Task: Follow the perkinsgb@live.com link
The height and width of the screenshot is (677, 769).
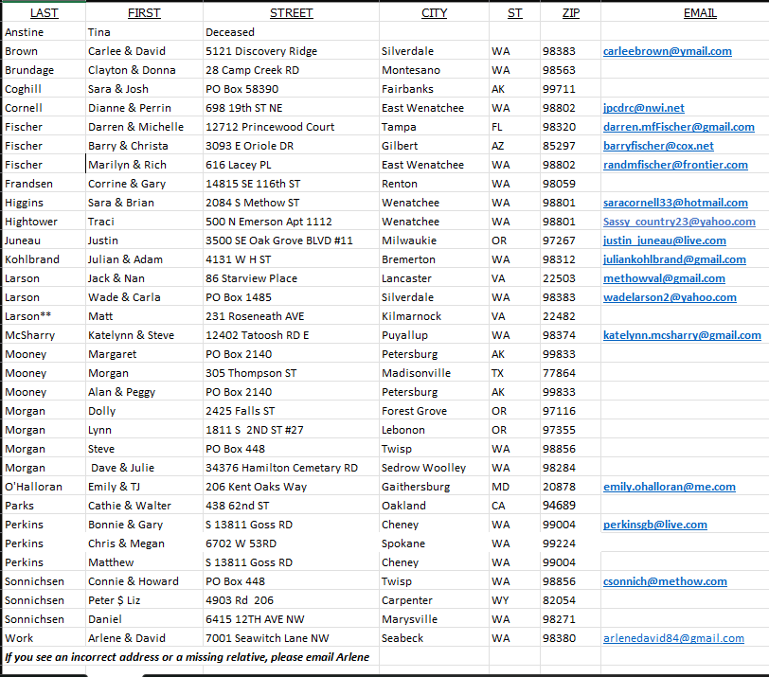Action: (x=655, y=526)
